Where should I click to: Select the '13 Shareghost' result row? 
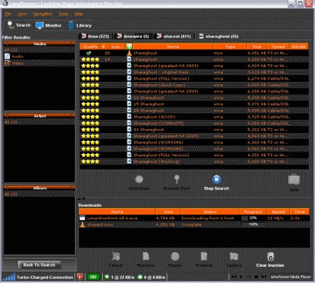click(194, 97)
